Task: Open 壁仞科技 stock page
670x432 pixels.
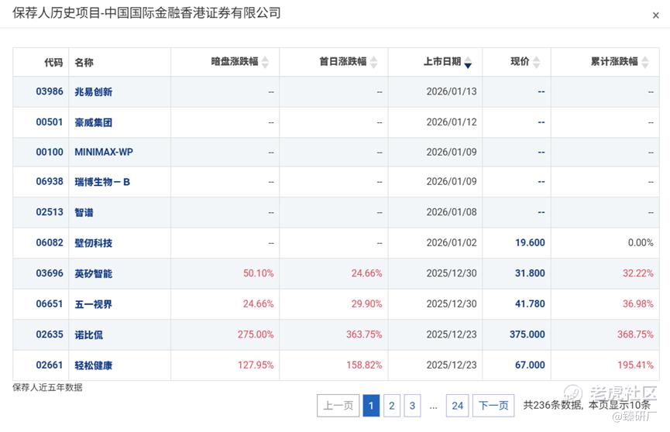Action: 93,242
